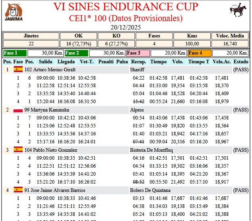The image size is (252, 221).
Task: Click the Salida column header
Action: pos(45,62)
